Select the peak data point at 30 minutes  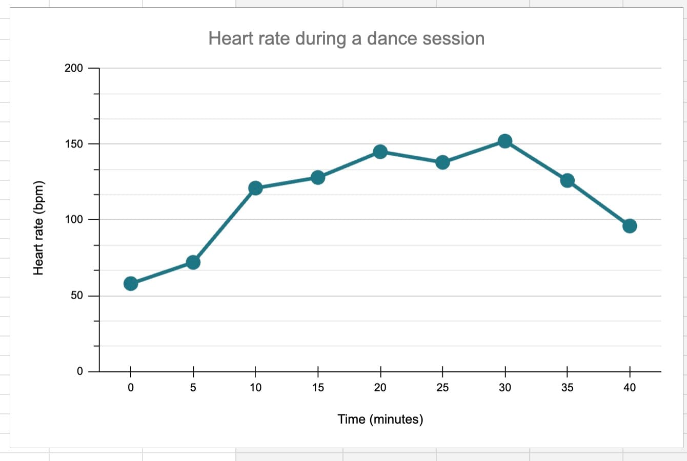[x=505, y=141]
